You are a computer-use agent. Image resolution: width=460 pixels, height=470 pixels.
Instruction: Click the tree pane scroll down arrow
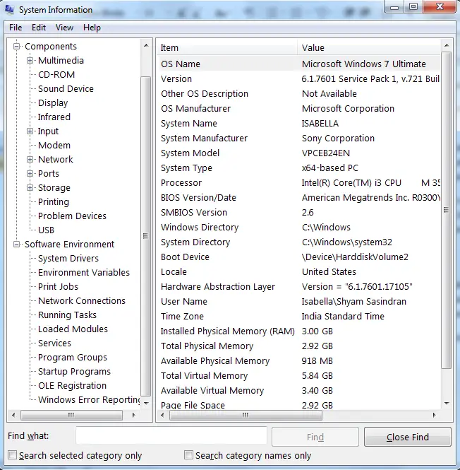coord(146,403)
